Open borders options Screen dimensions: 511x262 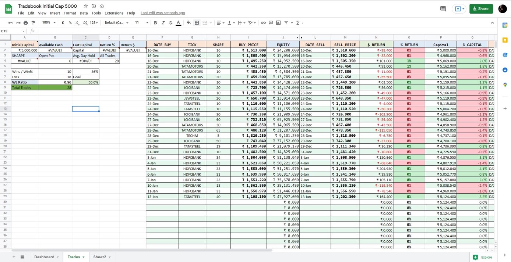pos(197,23)
